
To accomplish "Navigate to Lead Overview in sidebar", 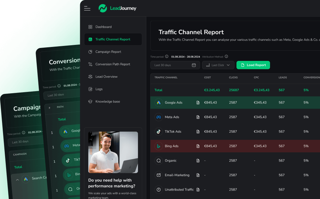I will tap(113, 77).
